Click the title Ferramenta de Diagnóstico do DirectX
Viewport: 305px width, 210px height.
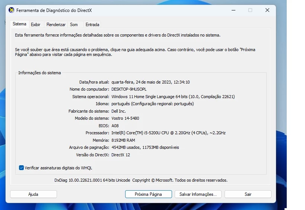click(x=54, y=10)
